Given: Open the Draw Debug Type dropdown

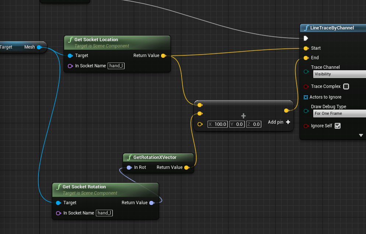Looking at the screenshot, I should [x=339, y=113].
